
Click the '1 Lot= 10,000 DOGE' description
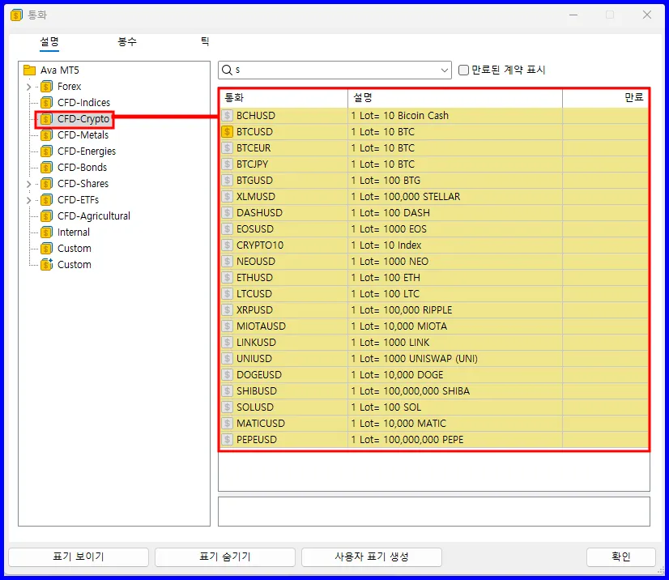397,375
